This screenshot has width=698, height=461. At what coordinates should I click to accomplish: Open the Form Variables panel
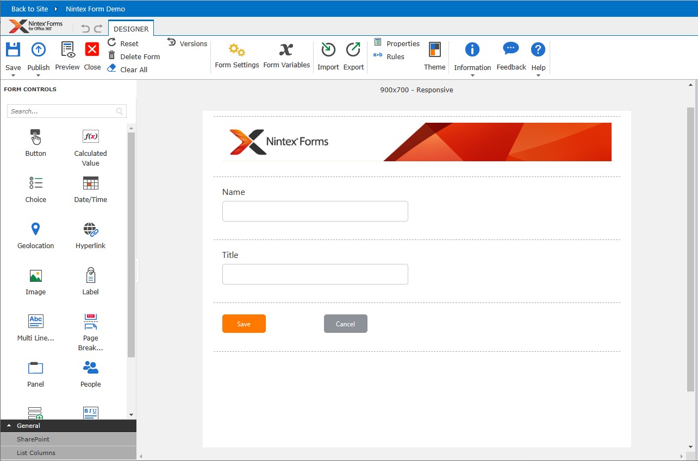(286, 54)
